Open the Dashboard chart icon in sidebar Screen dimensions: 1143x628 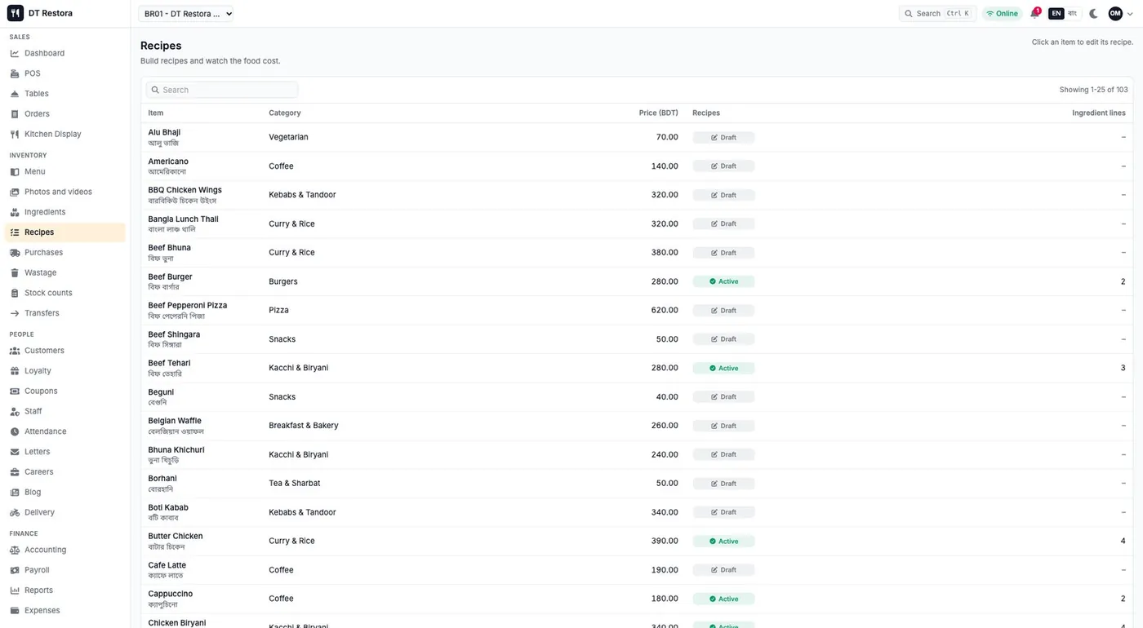15,53
